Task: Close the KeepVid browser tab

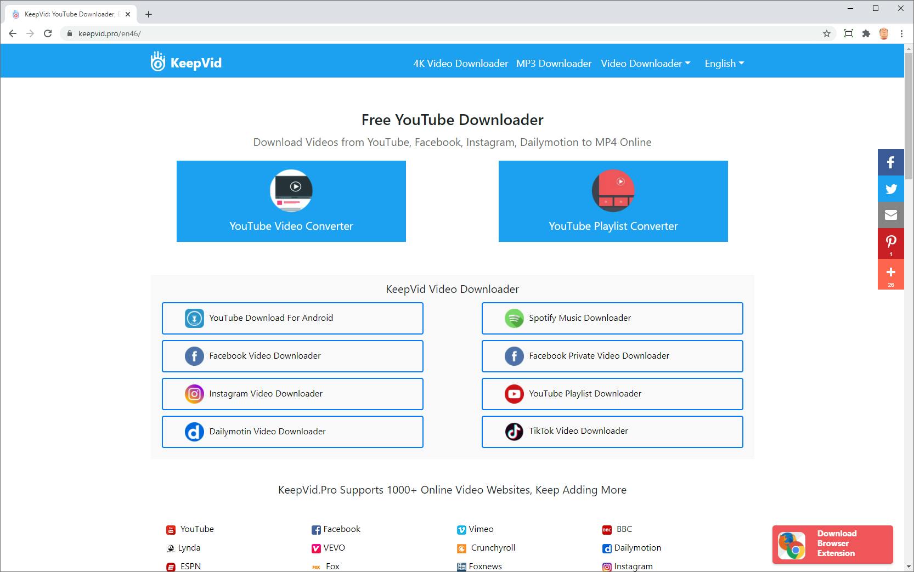Action: pos(128,14)
